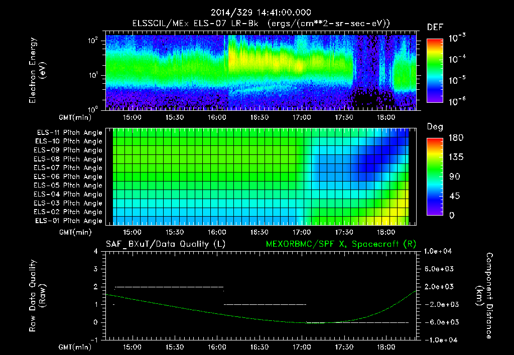Click the 15:00 tick under the spectrogram
Image resolution: width=514 pixels, height=355 pixels.
[x=132, y=117]
